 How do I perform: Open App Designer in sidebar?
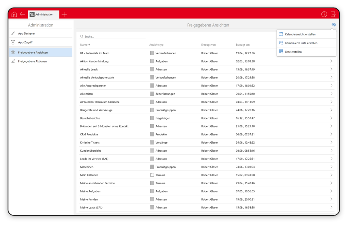(27, 34)
